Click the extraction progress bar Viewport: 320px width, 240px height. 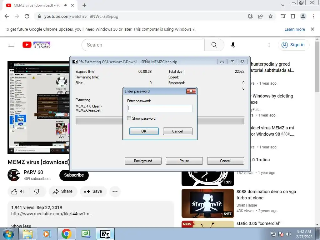tap(160, 120)
